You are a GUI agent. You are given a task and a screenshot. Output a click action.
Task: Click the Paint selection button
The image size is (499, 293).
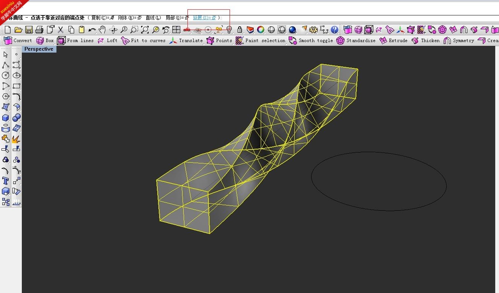(260, 41)
